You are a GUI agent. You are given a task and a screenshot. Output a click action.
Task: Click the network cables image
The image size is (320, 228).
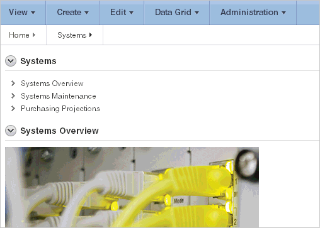point(132,187)
